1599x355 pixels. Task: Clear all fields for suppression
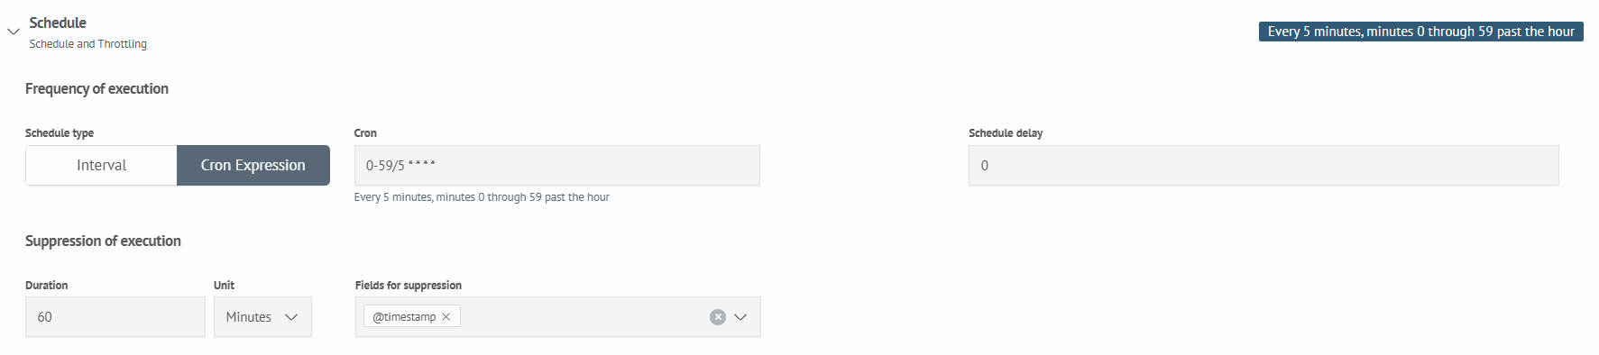tap(718, 317)
